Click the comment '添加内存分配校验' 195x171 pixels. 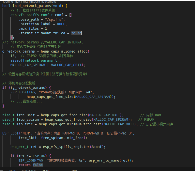pyautogui.click(x=22, y=83)
